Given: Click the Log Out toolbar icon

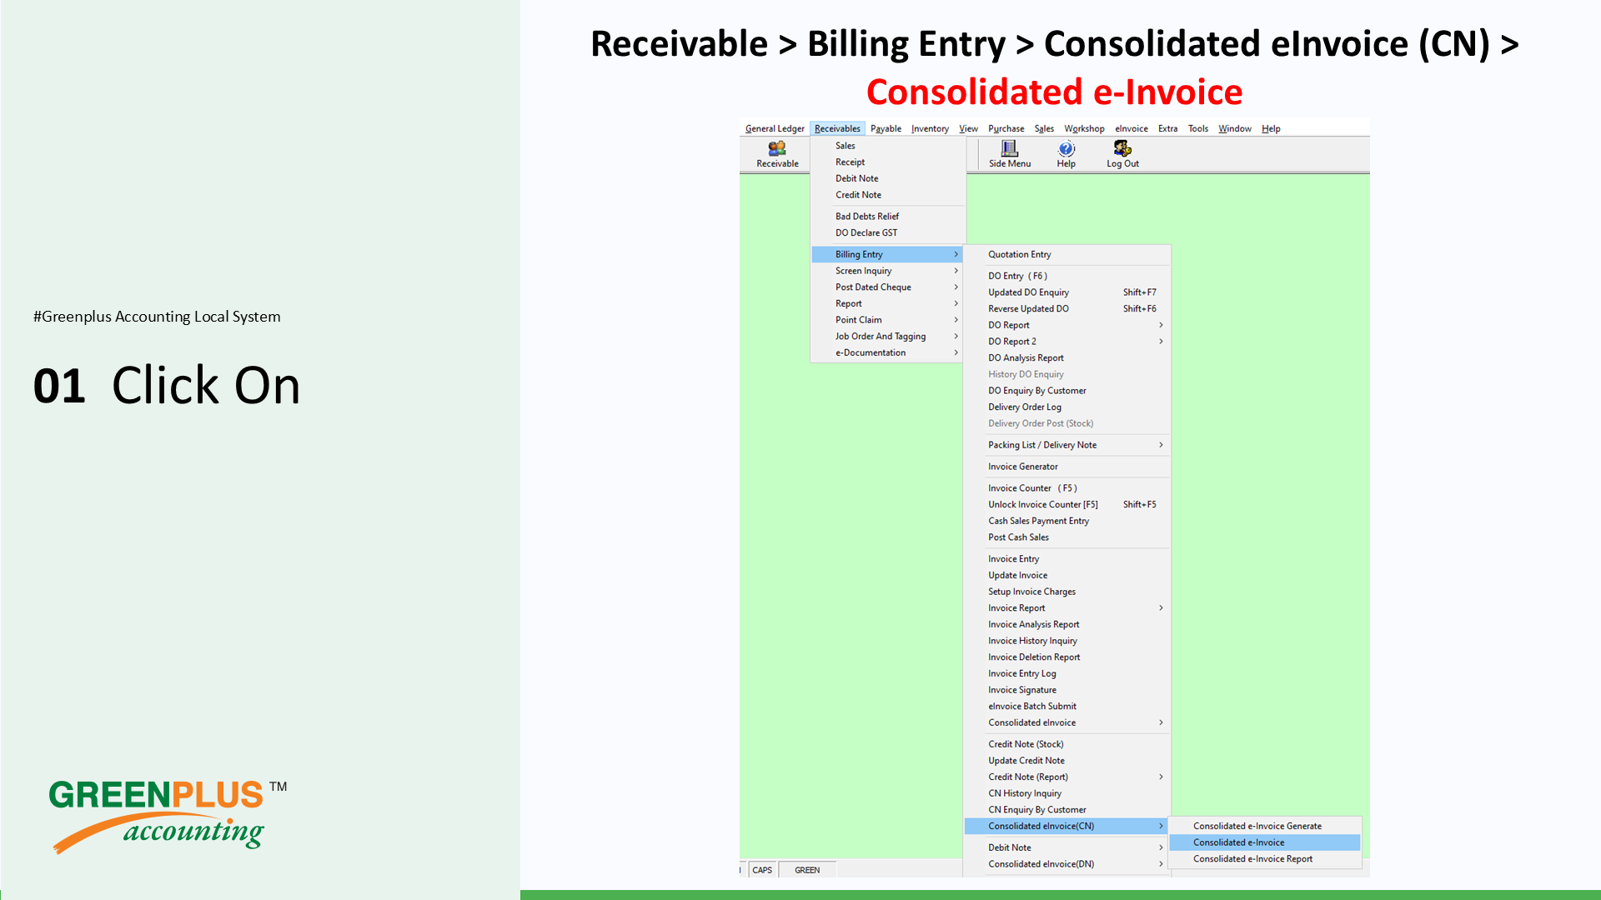Looking at the screenshot, I should pos(1122,154).
